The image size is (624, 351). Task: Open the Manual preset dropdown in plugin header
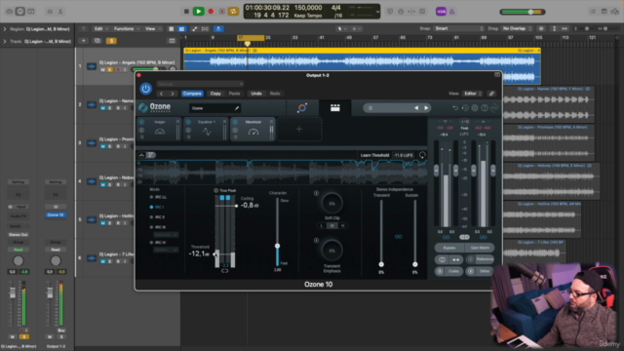tap(200, 84)
